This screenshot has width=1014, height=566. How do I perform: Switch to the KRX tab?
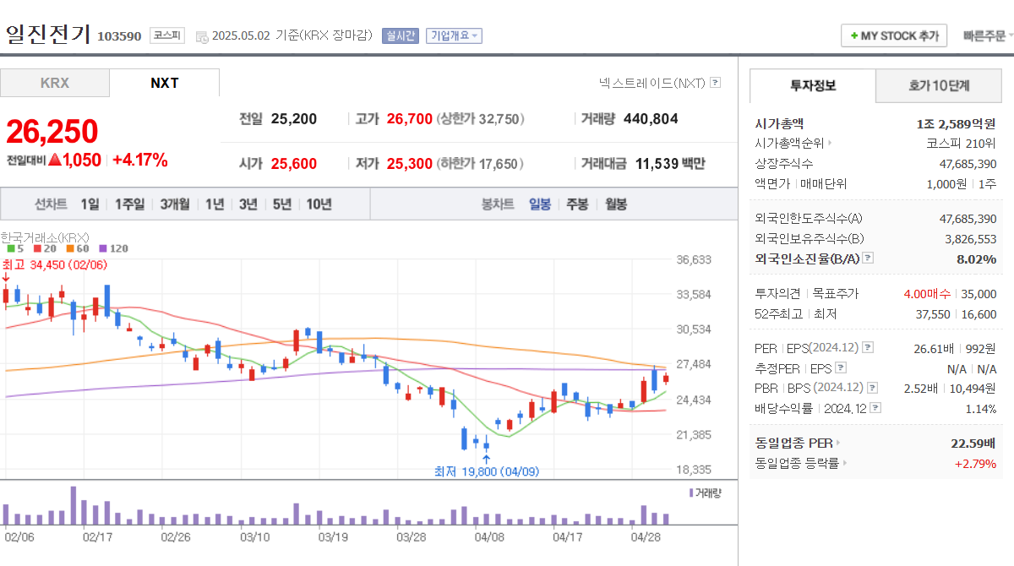[54, 83]
